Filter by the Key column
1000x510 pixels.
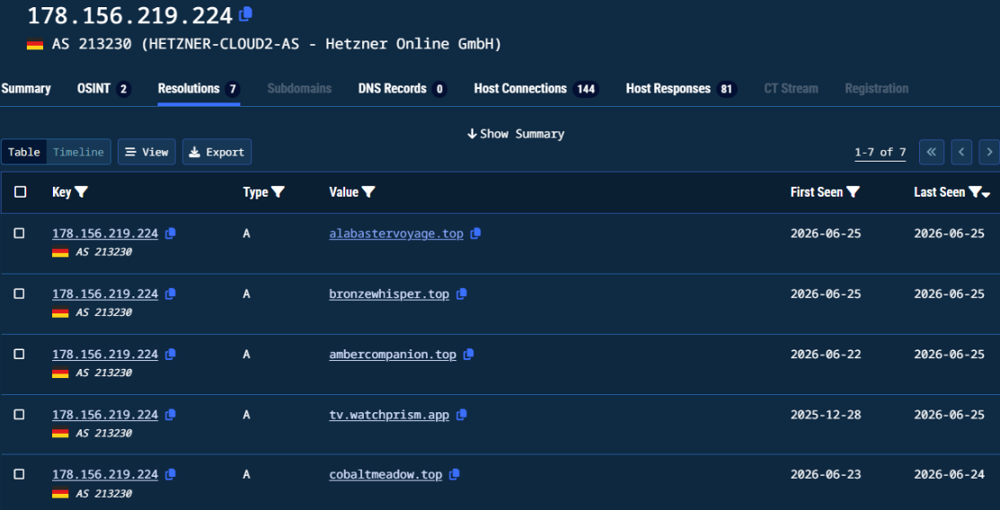[81, 192]
